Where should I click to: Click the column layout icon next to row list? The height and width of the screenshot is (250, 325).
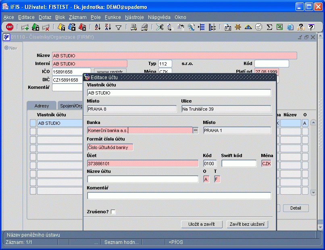coord(212,27)
